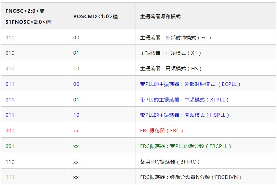Viewport: 277px width, 185px height.
Task: Click the text "主振荡器：高频模式（HS）"
Action: point(171,69)
